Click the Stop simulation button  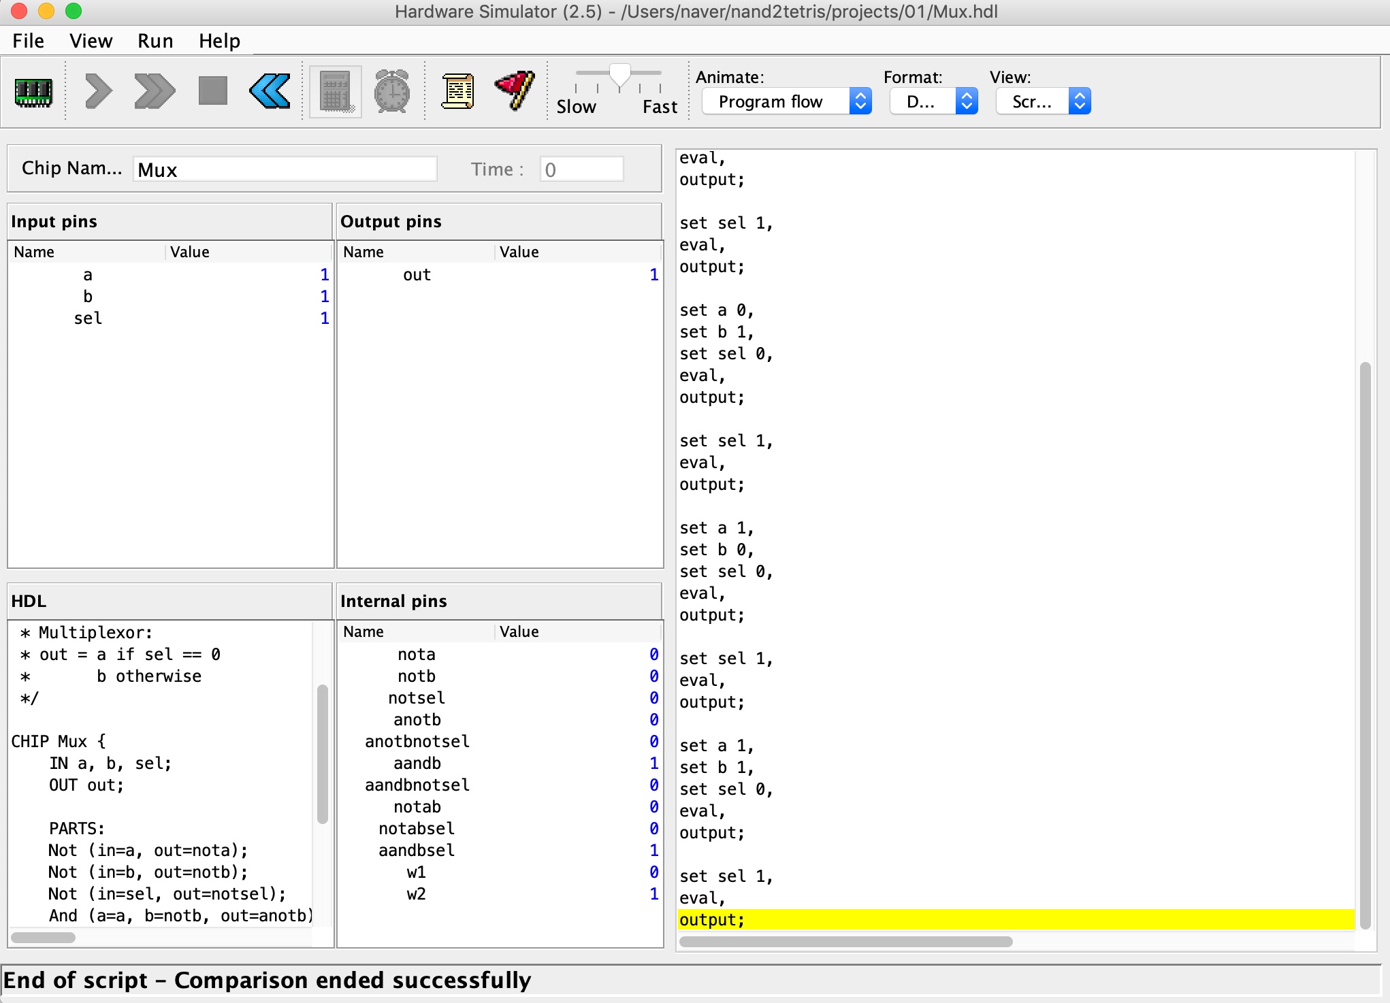tap(212, 92)
